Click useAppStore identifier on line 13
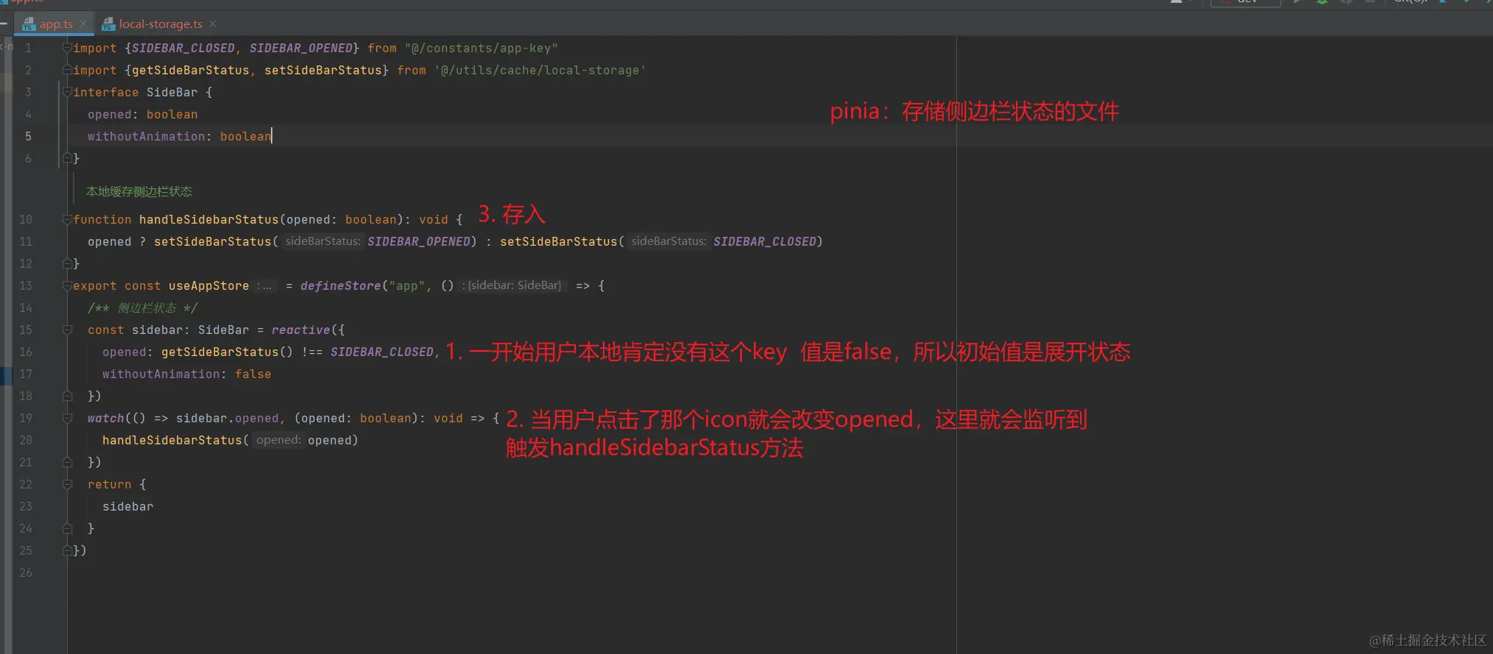 point(209,285)
